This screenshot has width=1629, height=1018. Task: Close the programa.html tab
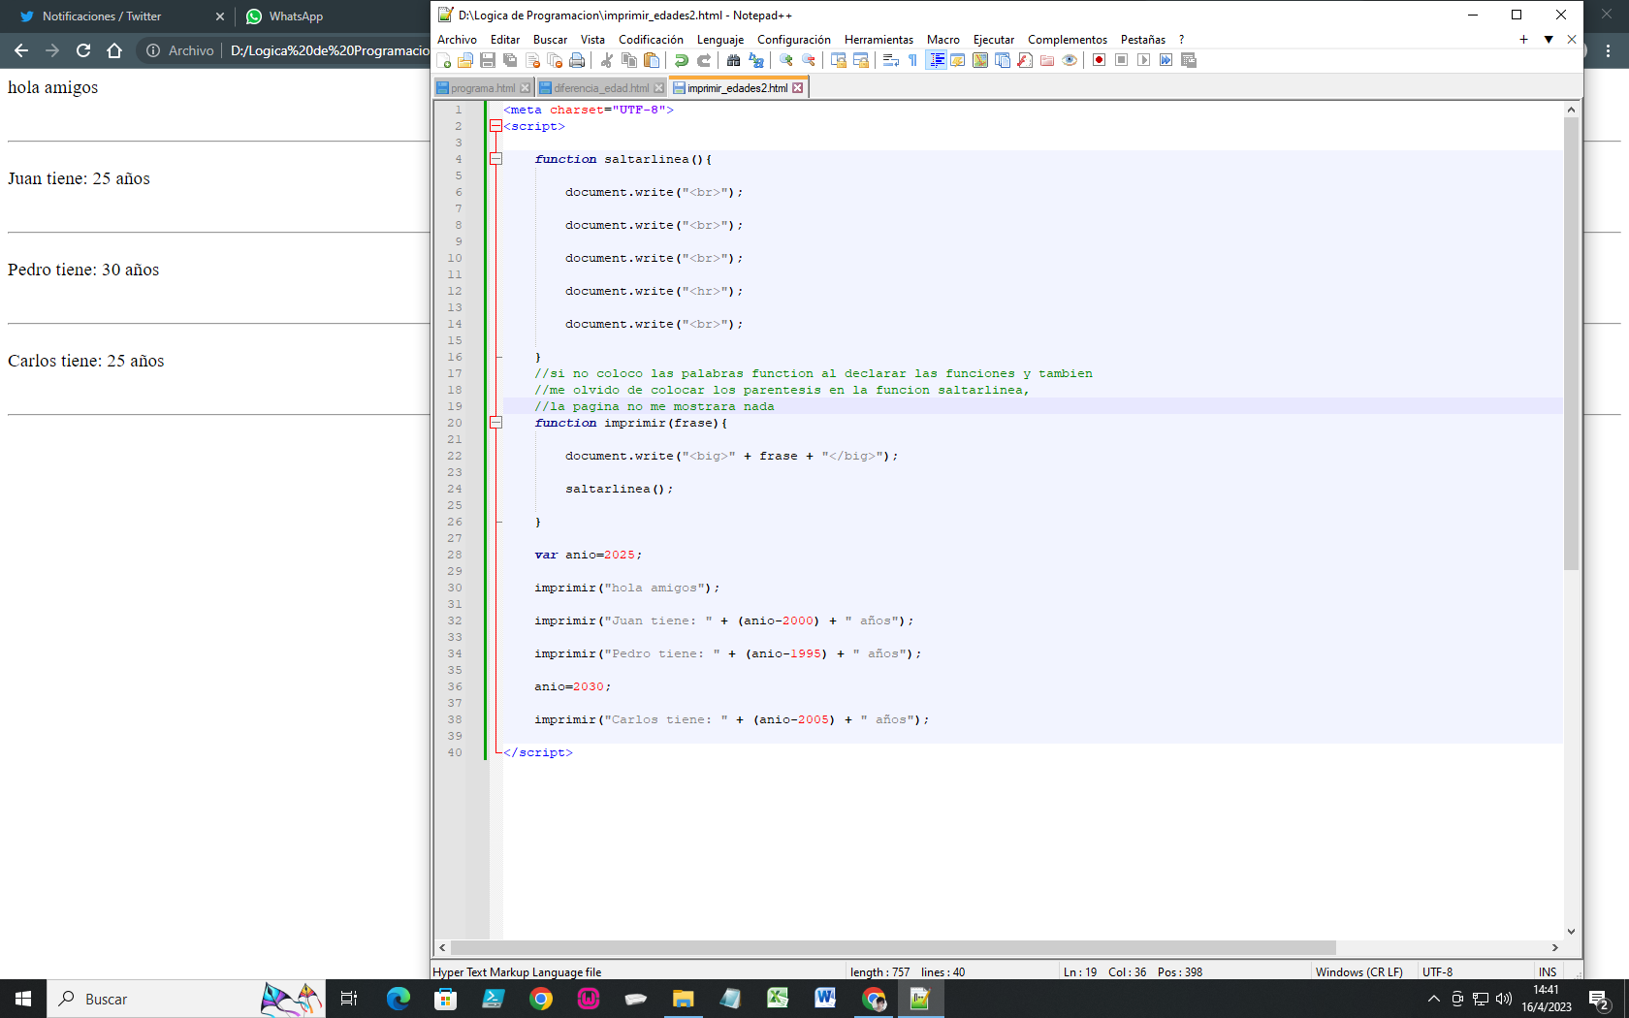tap(526, 88)
